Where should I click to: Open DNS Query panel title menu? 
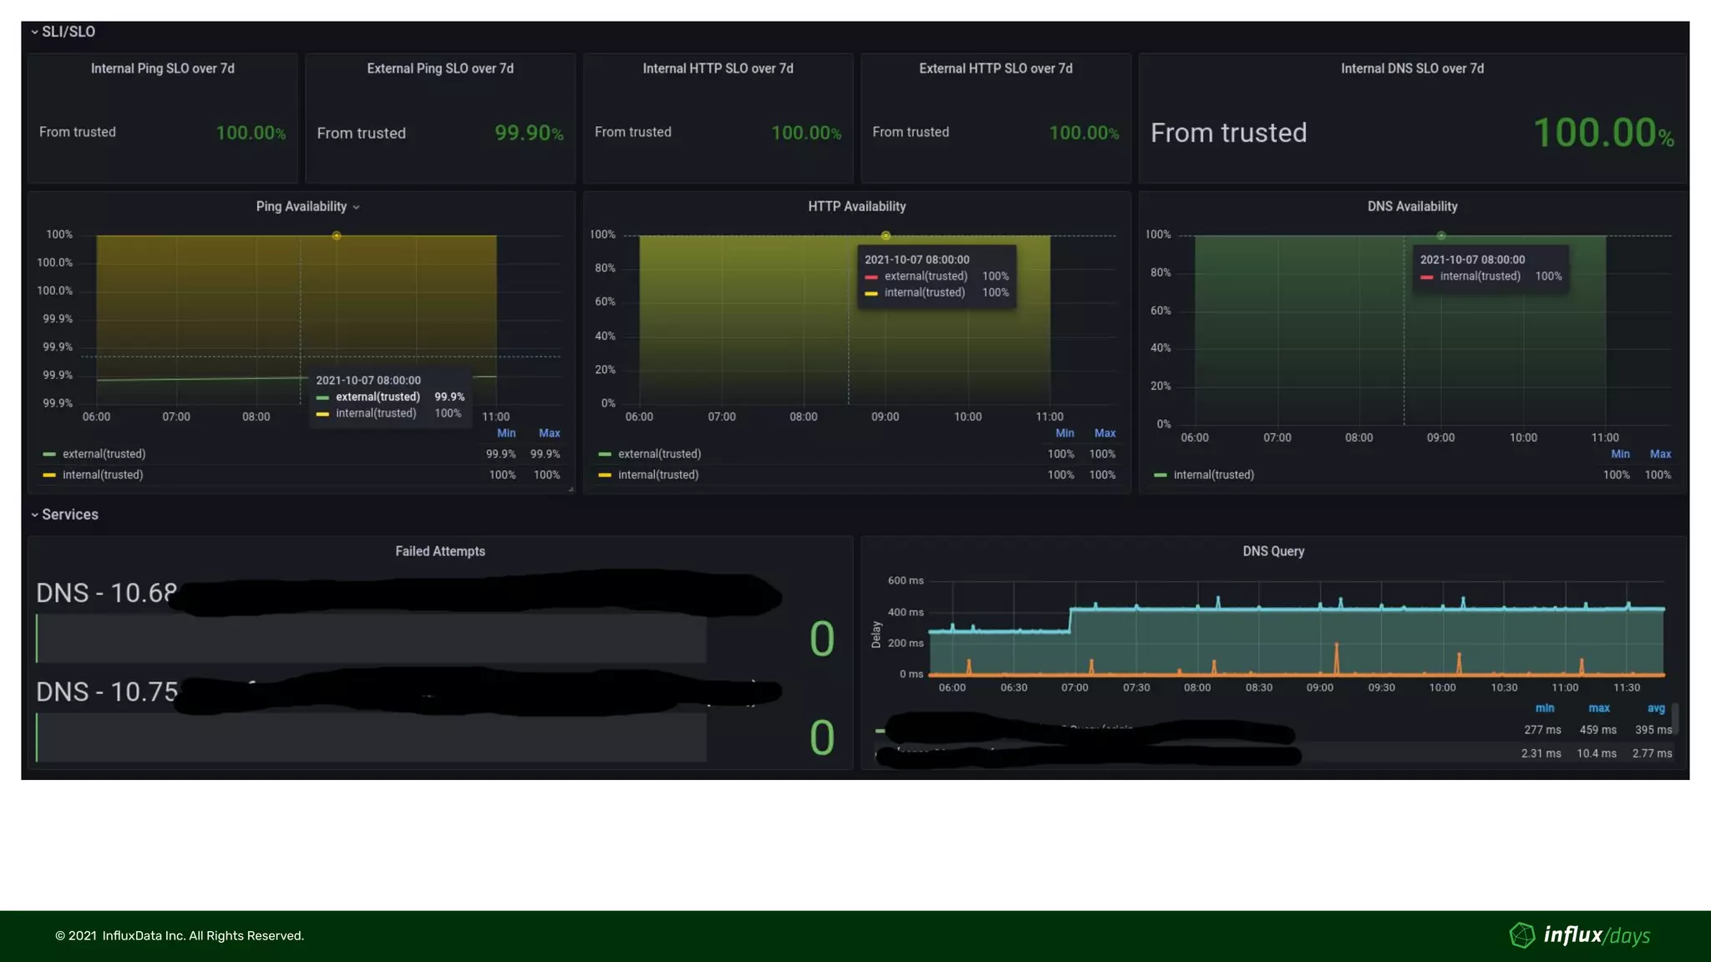[x=1272, y=551]
